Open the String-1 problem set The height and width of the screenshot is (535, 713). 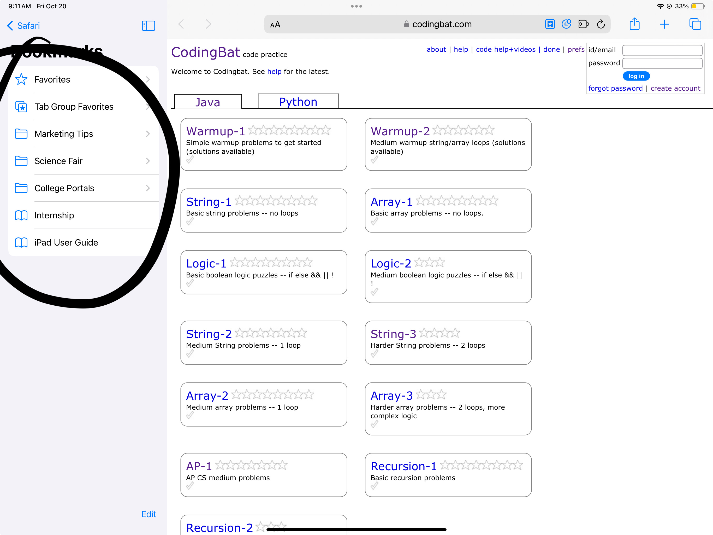[x=209, y=202]
